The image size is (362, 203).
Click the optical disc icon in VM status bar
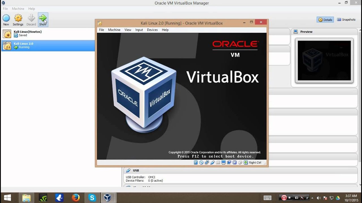click(x=201, y=162)
